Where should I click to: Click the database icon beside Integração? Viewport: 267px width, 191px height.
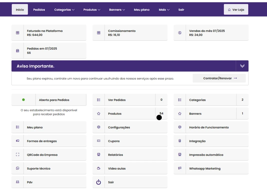click(180, 141)
